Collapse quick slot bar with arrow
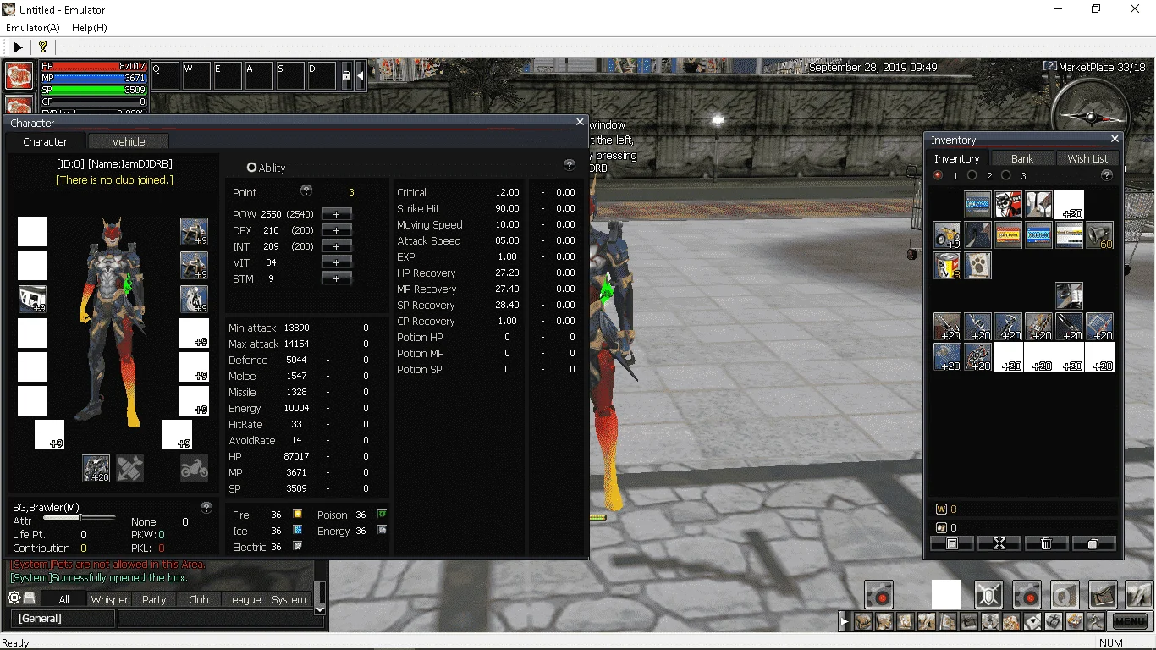The height and width of the screenshot is (650, 1156). (361, 76)
